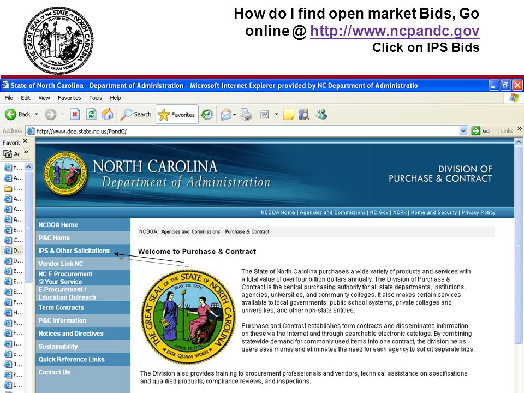This screenshot has width=524, height=393.
Task: Go to the browser Home page icon
Action: click(x=108, y=114)
